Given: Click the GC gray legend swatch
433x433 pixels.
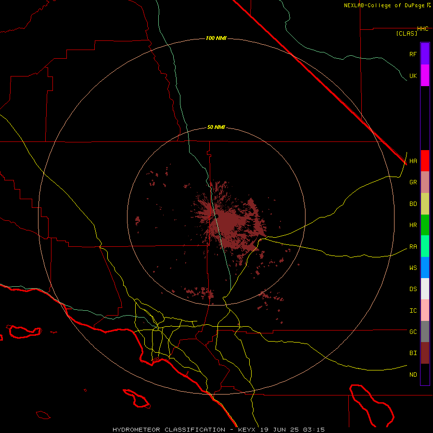Looking at the screenshot, I should [425, 331].
